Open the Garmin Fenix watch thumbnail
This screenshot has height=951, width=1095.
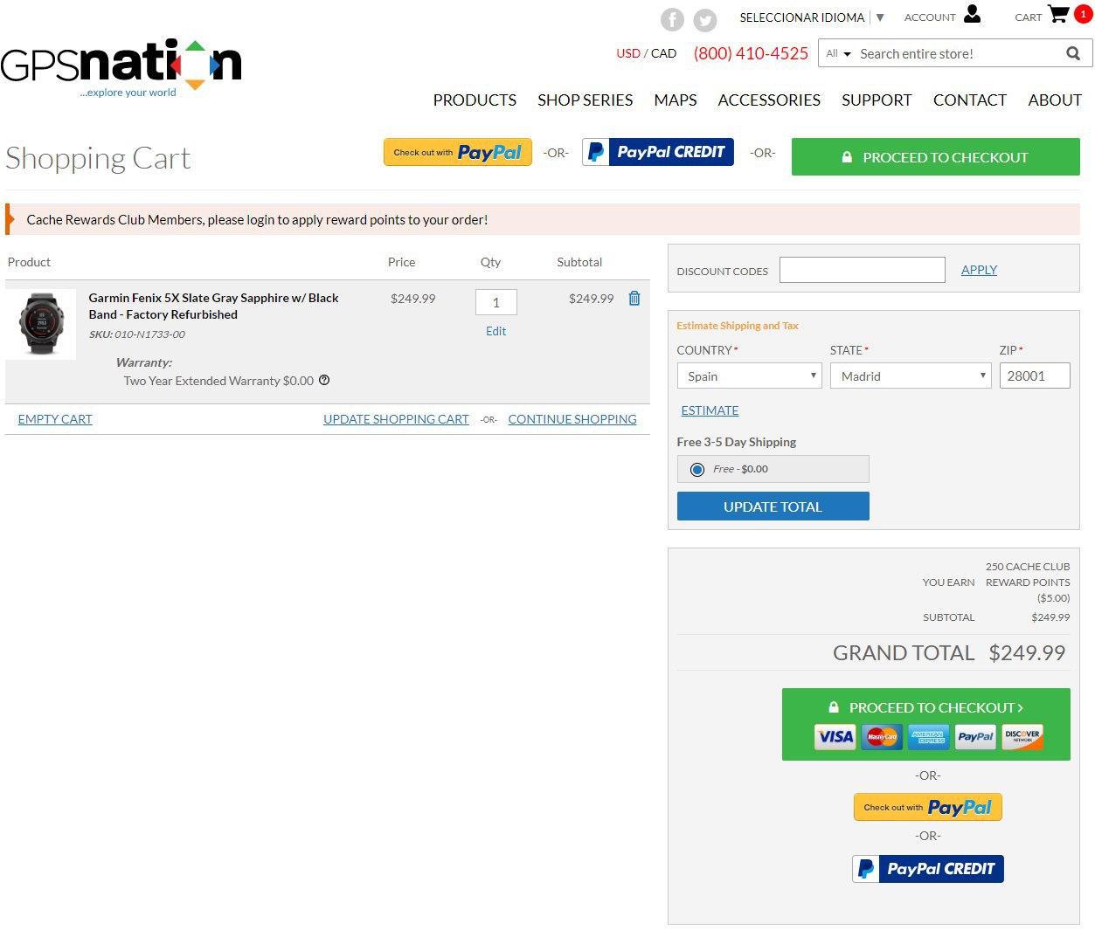pyautogui.click(x=41, y=324)
